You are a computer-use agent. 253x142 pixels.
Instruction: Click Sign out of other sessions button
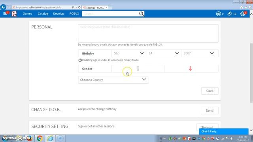click(x=207, y=127)
